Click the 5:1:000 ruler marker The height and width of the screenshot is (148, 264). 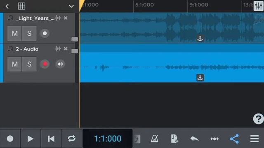[144, 5]
